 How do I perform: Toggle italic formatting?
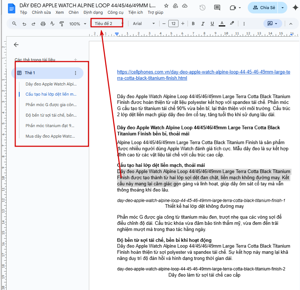[203, 24]
